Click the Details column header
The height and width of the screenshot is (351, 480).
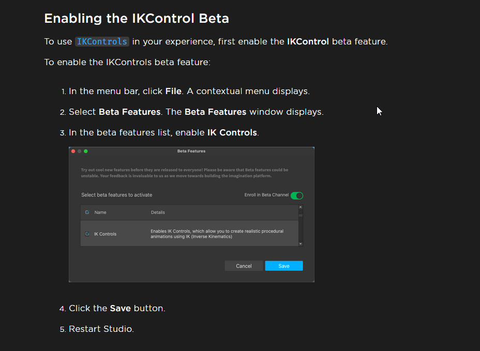point(158,212)
